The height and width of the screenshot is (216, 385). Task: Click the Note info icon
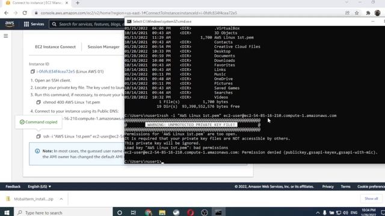point(37,151)
